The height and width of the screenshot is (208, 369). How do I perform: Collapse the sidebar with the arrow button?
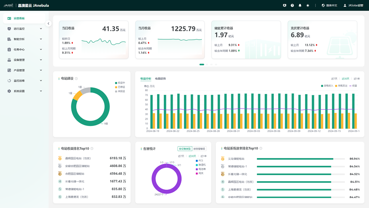tap(48, 23)
